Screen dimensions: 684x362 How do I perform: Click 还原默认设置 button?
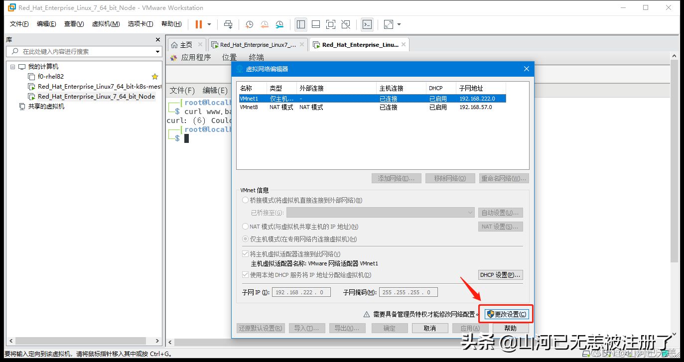click(x=261, y=328)
